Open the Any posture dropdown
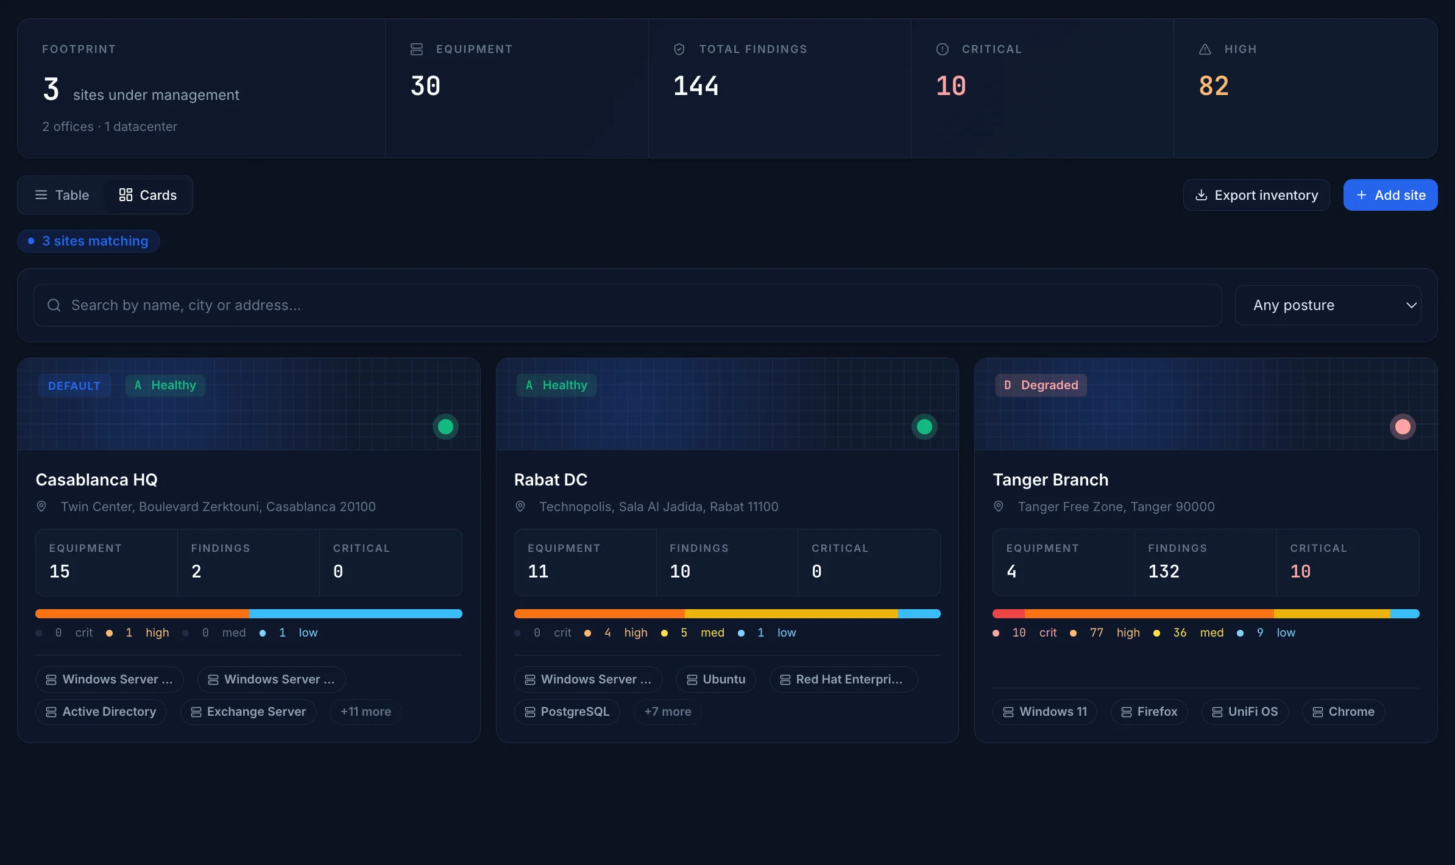 (1328, 305)
